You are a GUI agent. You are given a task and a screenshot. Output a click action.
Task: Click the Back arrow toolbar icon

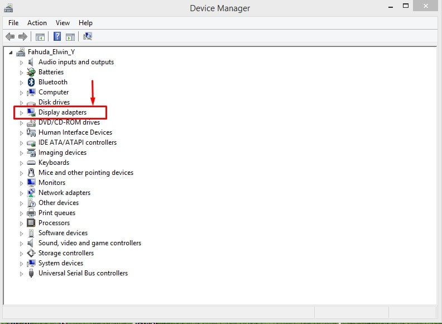coord(10,36)
